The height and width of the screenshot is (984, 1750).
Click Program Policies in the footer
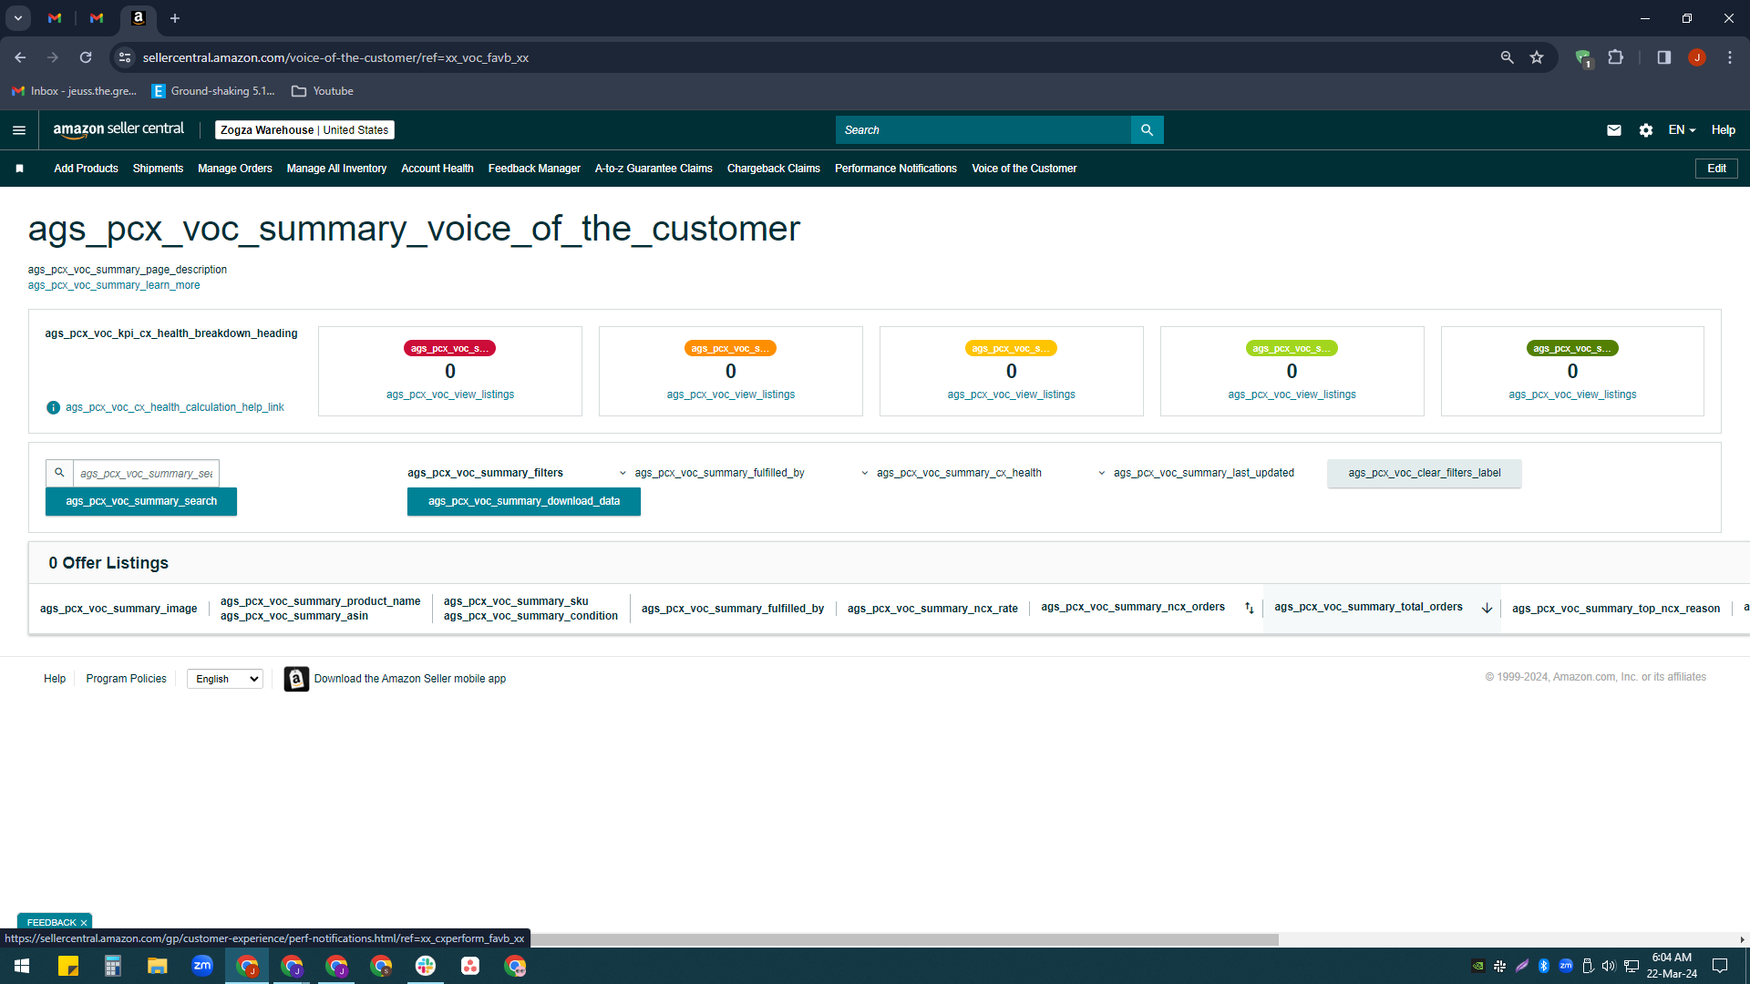click(126, 679)
